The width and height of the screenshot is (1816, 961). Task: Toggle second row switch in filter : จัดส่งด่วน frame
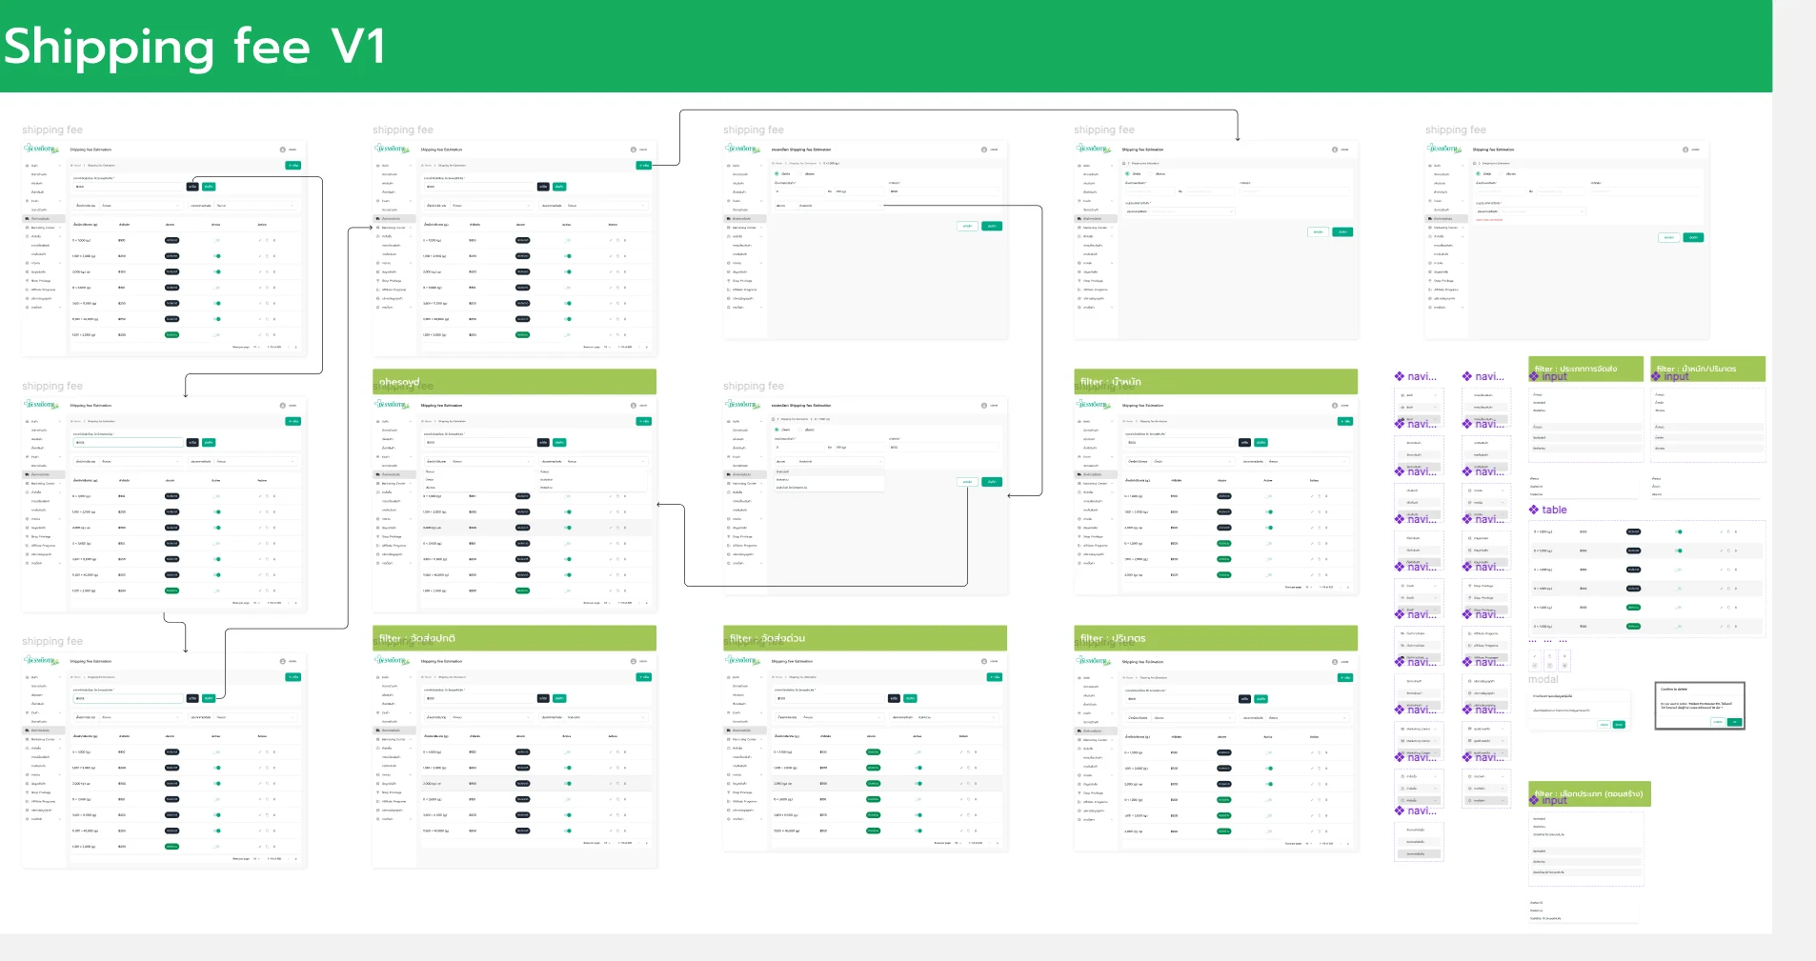tap(918, 768)
